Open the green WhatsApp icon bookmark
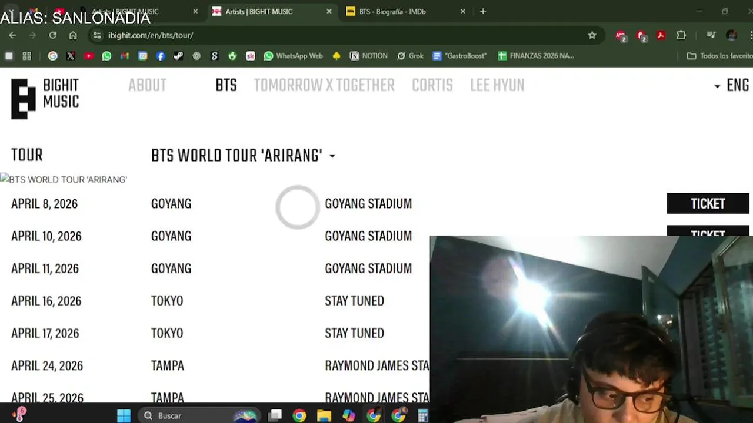The height and width of the screenshot is (423, 753). 106,56
